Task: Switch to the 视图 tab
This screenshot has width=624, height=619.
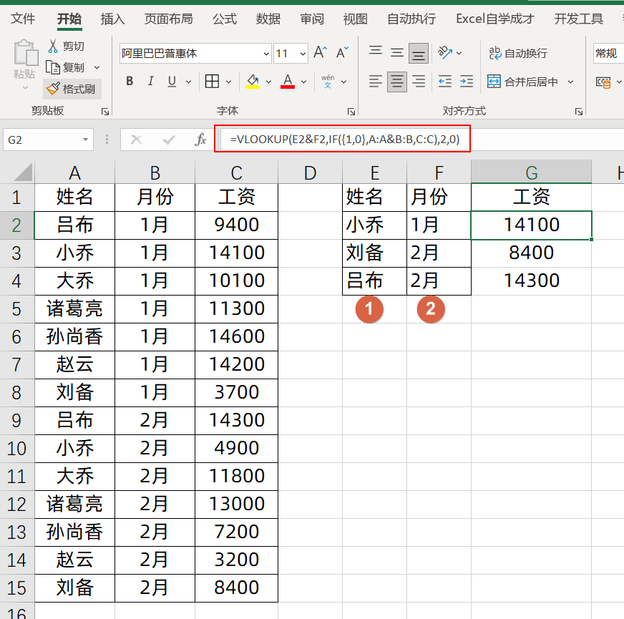Action: pyautogui.click(x=356, y=19)
